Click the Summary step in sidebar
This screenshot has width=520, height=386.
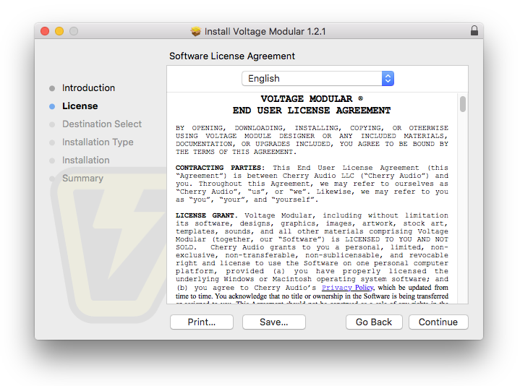point(82,179)
